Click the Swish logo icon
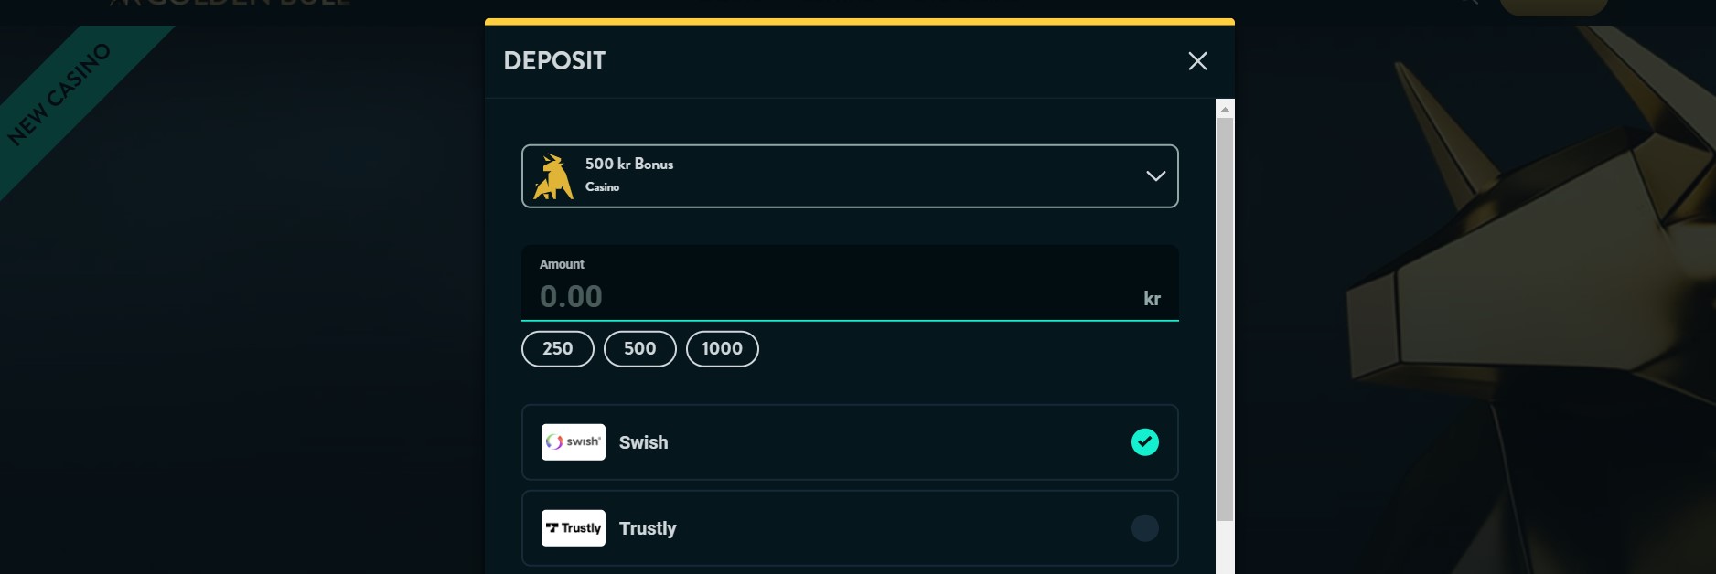Viewport: 1716px width, 574px height. point(573,442)
